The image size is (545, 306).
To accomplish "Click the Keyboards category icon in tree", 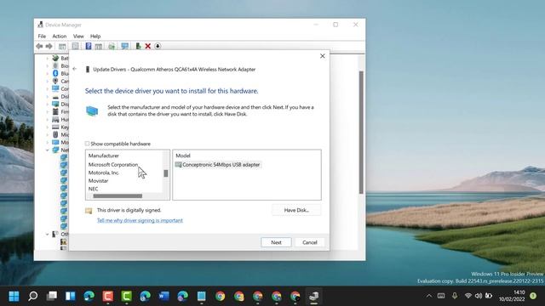I will [x=55, y=127].
